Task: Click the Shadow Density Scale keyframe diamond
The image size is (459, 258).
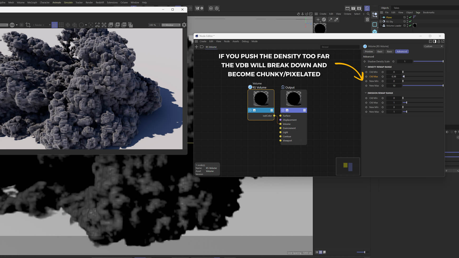Action: (x=365, y=61)
